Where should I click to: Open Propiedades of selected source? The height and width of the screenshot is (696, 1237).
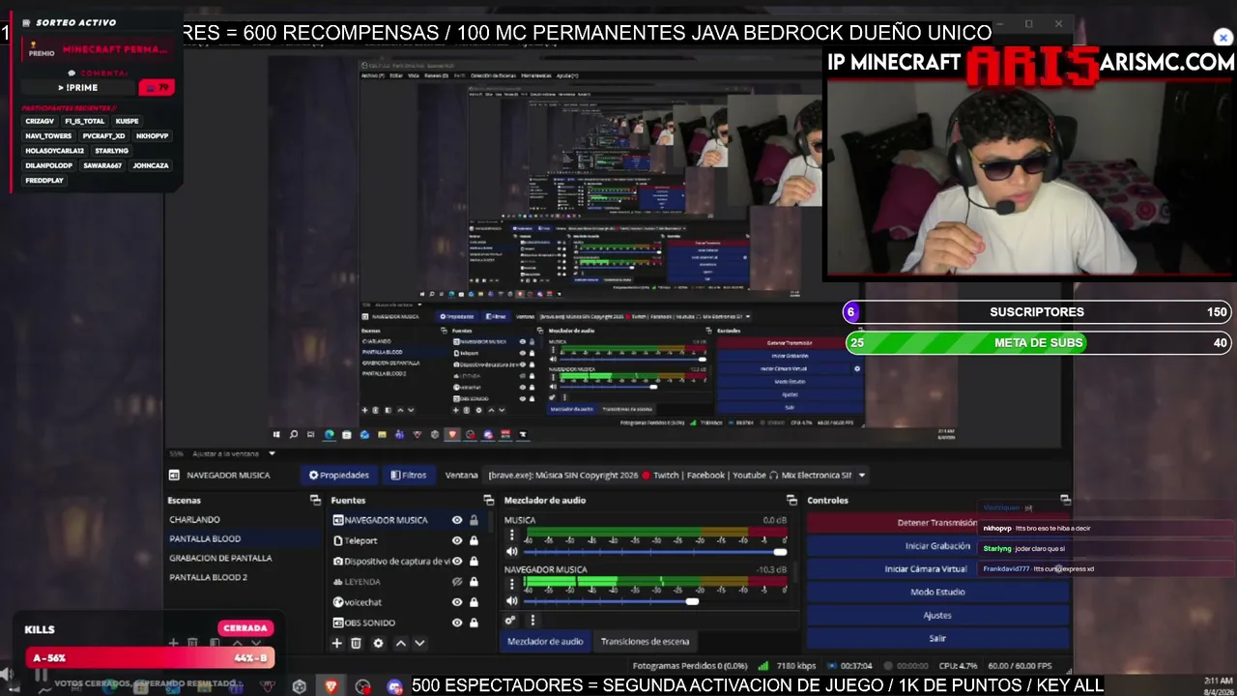pyautogui.click(x=339, y=475)
